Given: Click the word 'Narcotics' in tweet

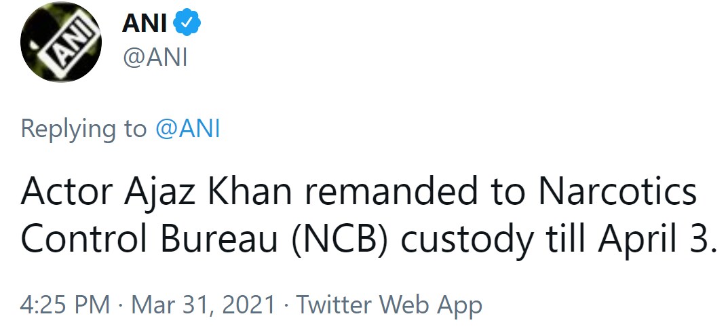Looking at the screenshot, I should tap(617, 192).
